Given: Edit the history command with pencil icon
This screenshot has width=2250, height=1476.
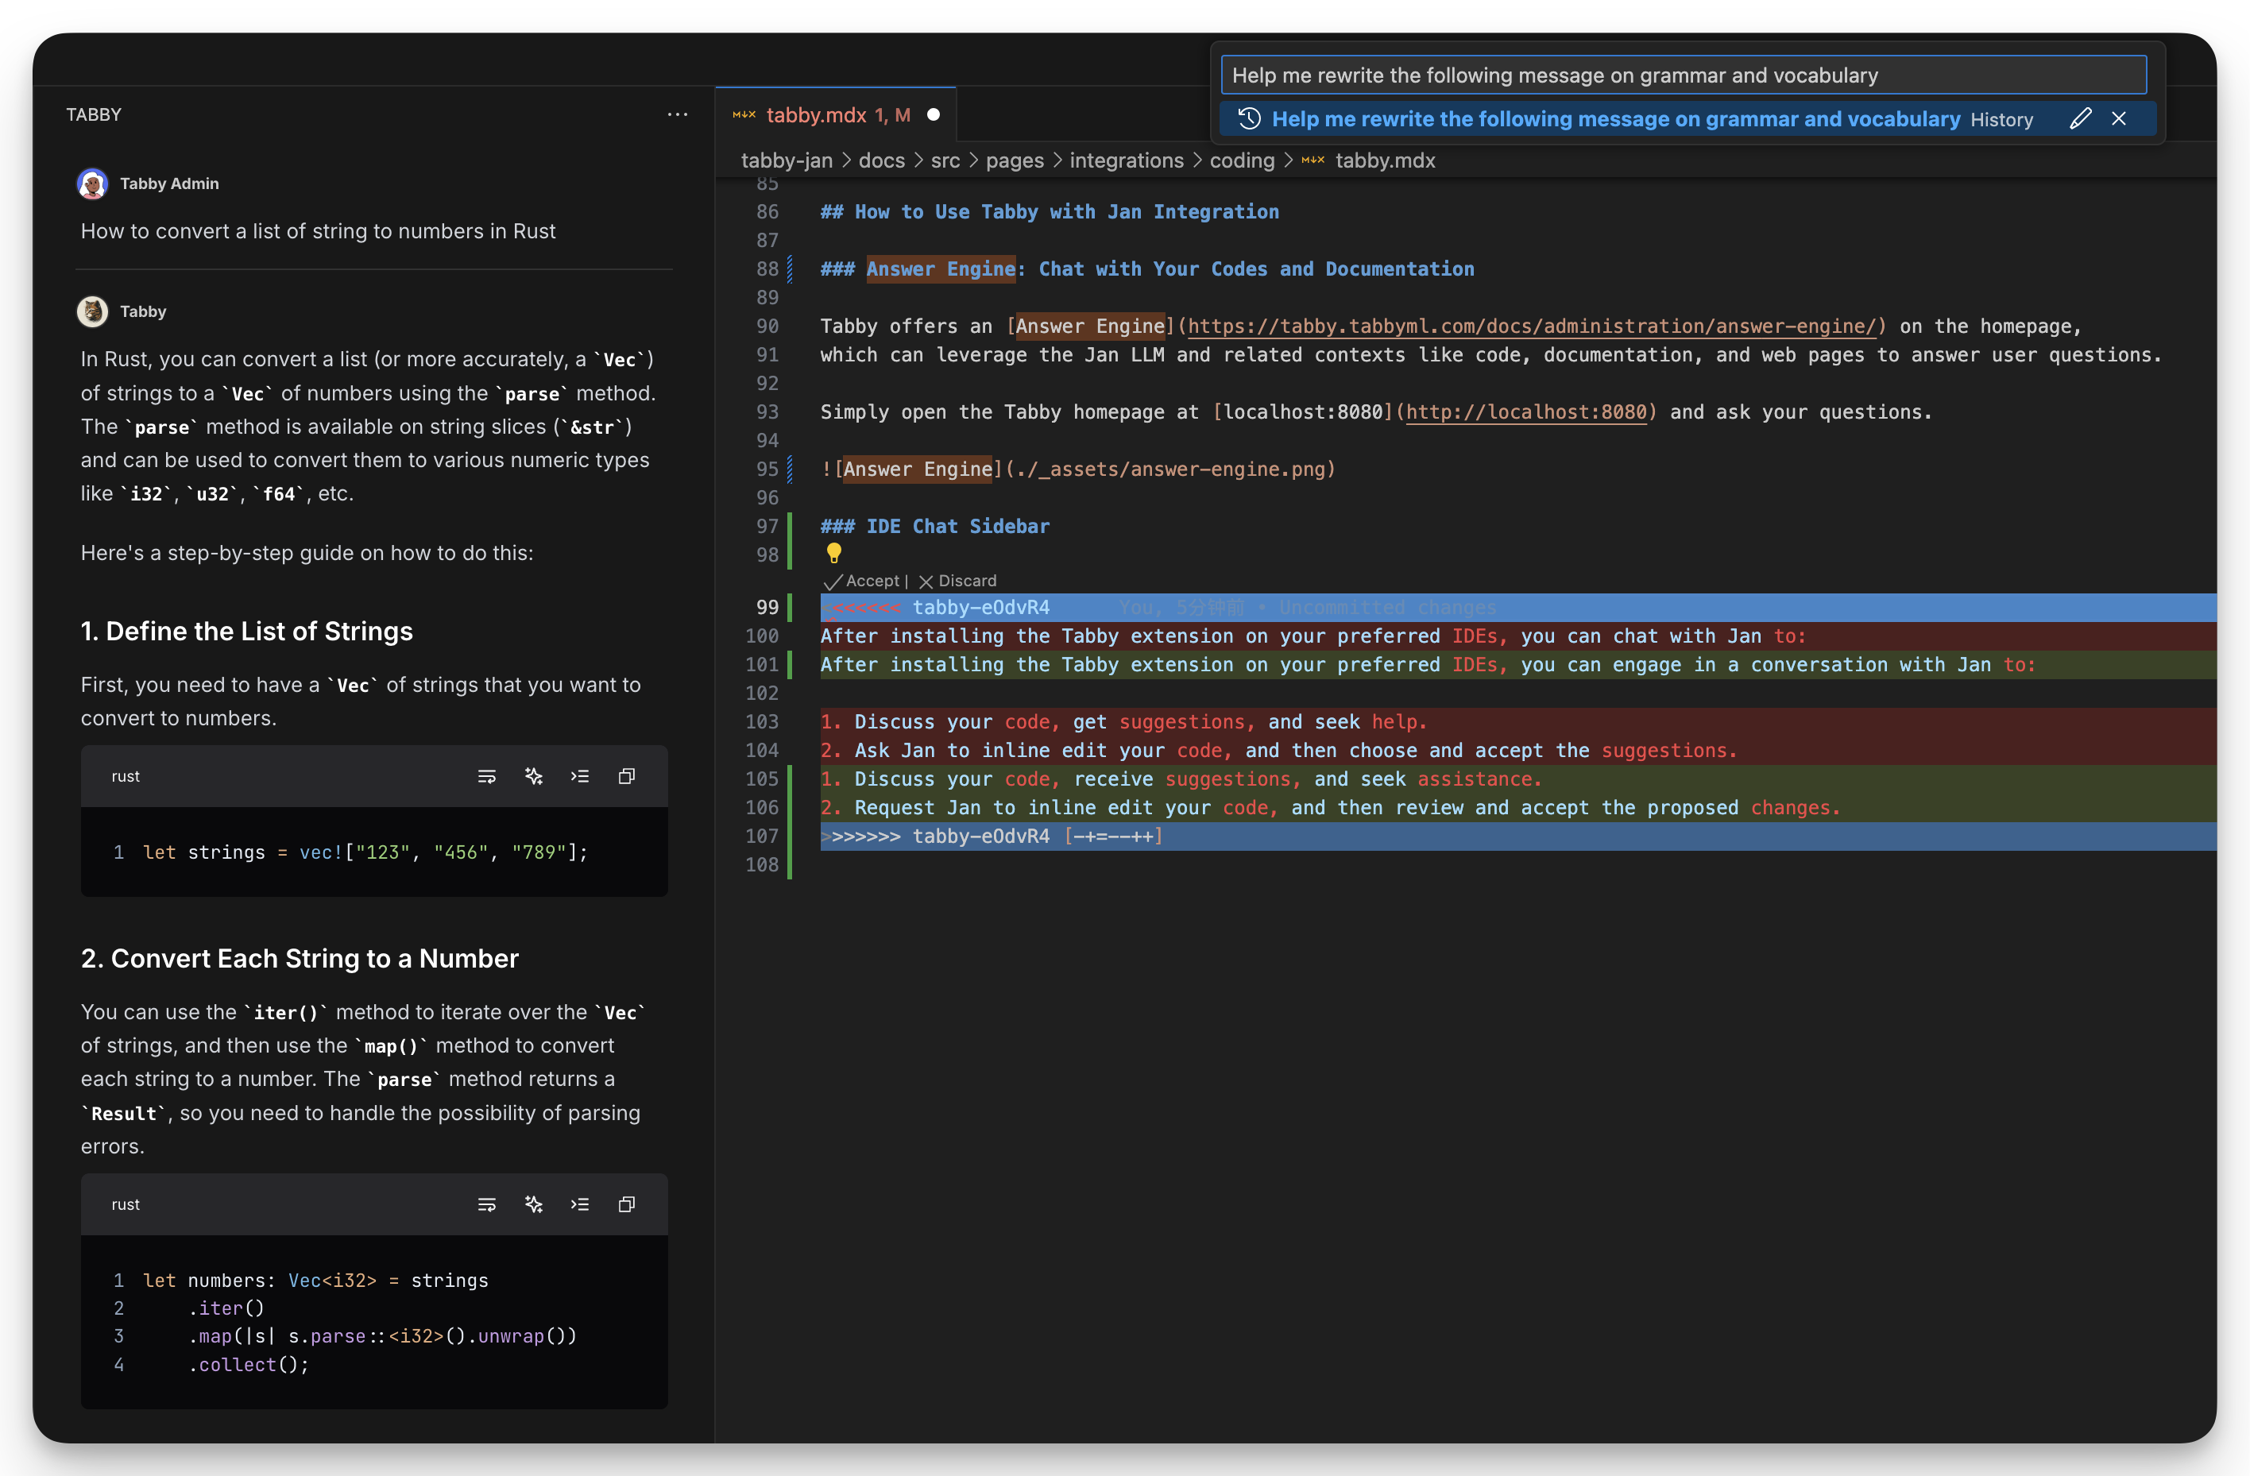Looking at the screenshot, I should (x=2080, y=119).
